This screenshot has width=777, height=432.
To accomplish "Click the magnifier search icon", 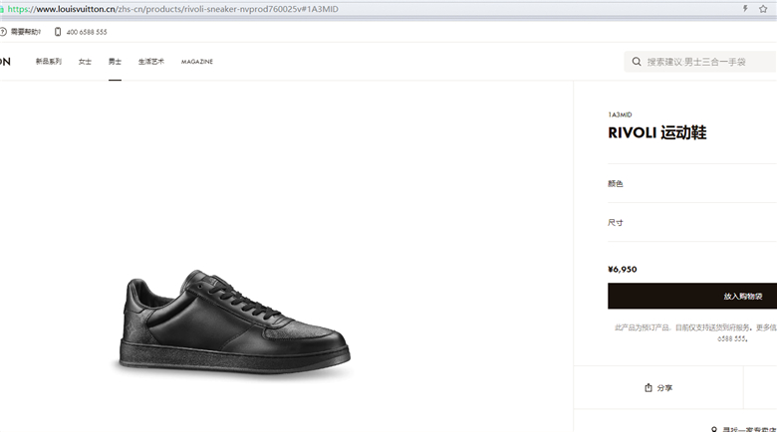I will [x=637, y=62].
